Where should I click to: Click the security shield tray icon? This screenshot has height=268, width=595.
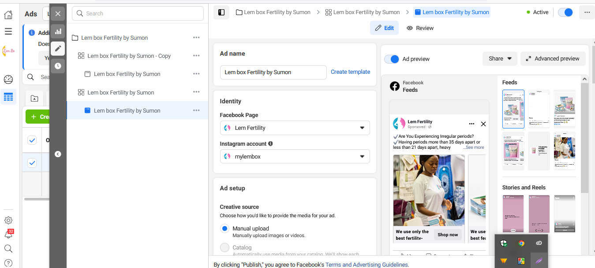tap(504, 243)
